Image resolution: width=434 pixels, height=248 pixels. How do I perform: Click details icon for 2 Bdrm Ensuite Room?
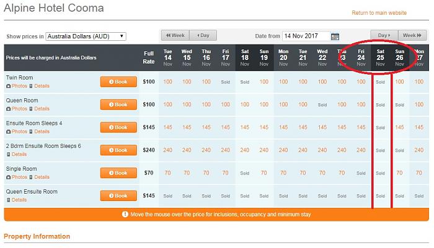click(x=8, y=155)
